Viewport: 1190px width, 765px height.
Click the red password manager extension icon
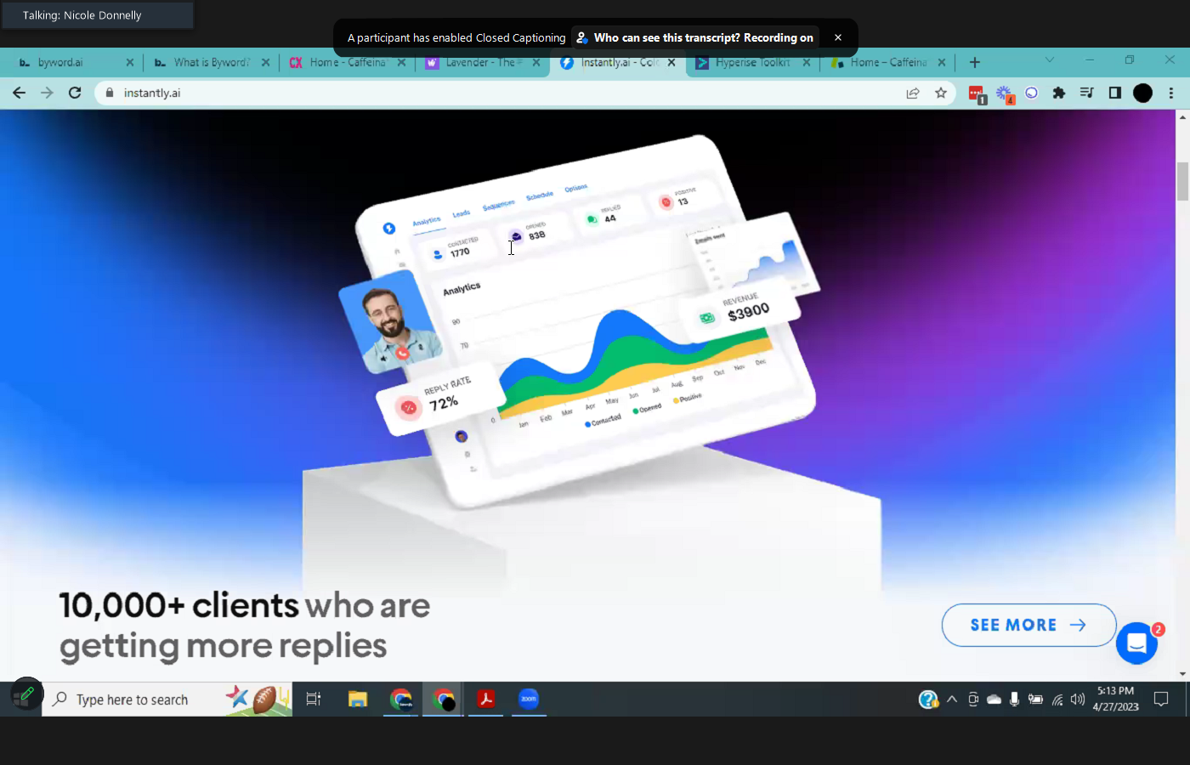[976, 93]
